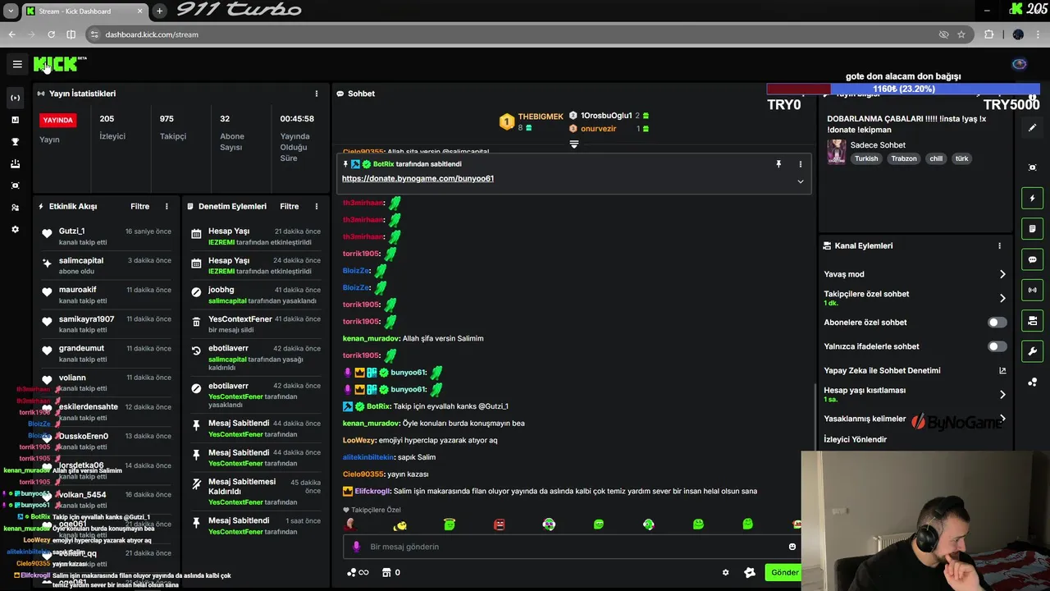Click joobhg ban moderation entry

(x=254, y=295)
